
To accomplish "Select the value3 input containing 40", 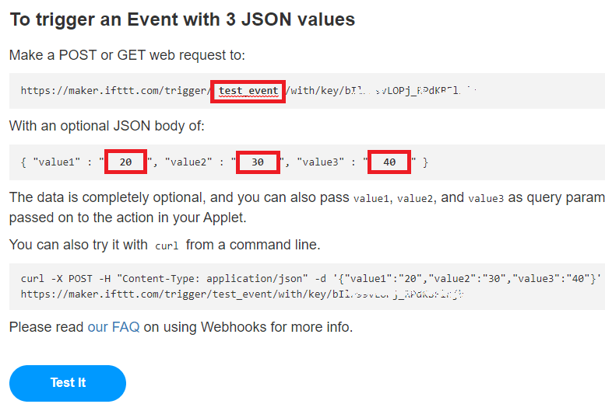I will (389, 162).
